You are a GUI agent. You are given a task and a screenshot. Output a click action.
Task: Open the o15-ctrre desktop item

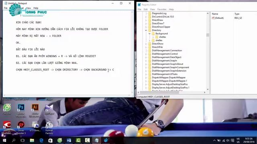coord(35,126)
